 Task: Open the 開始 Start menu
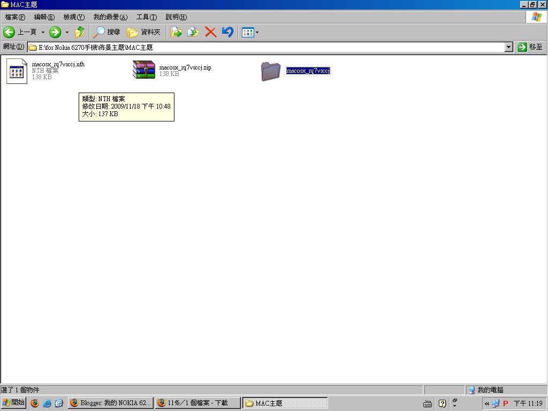[x=13, y=402]
